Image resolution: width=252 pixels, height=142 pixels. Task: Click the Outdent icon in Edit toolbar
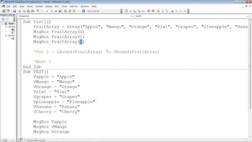click(x=153, y=11)
